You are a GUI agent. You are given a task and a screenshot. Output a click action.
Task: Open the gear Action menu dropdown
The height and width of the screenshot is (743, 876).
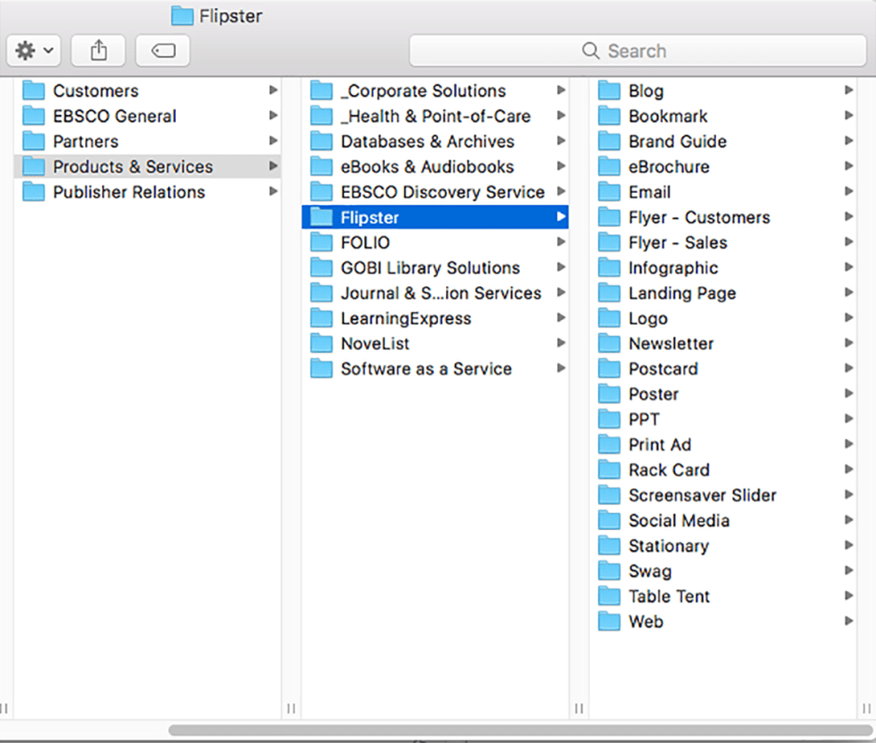(35, 52)
